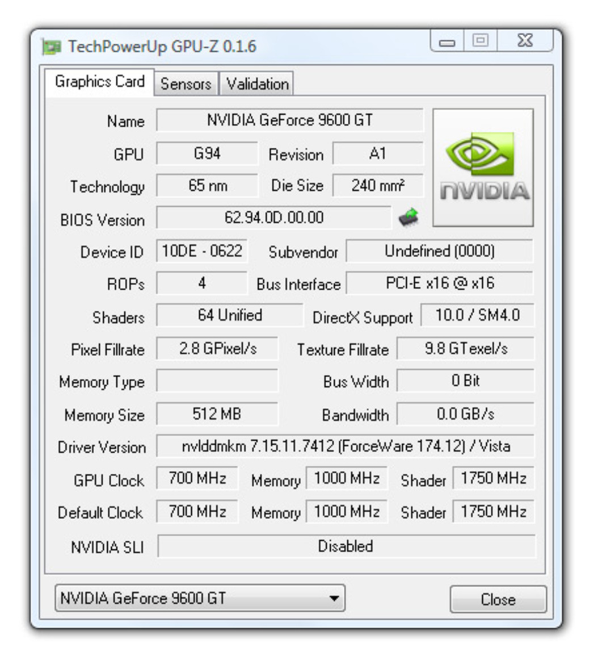The image size is (598, 664).
Task: Click the Texture Fillrate field 9.8 GTexel/s
Action: 466,349
